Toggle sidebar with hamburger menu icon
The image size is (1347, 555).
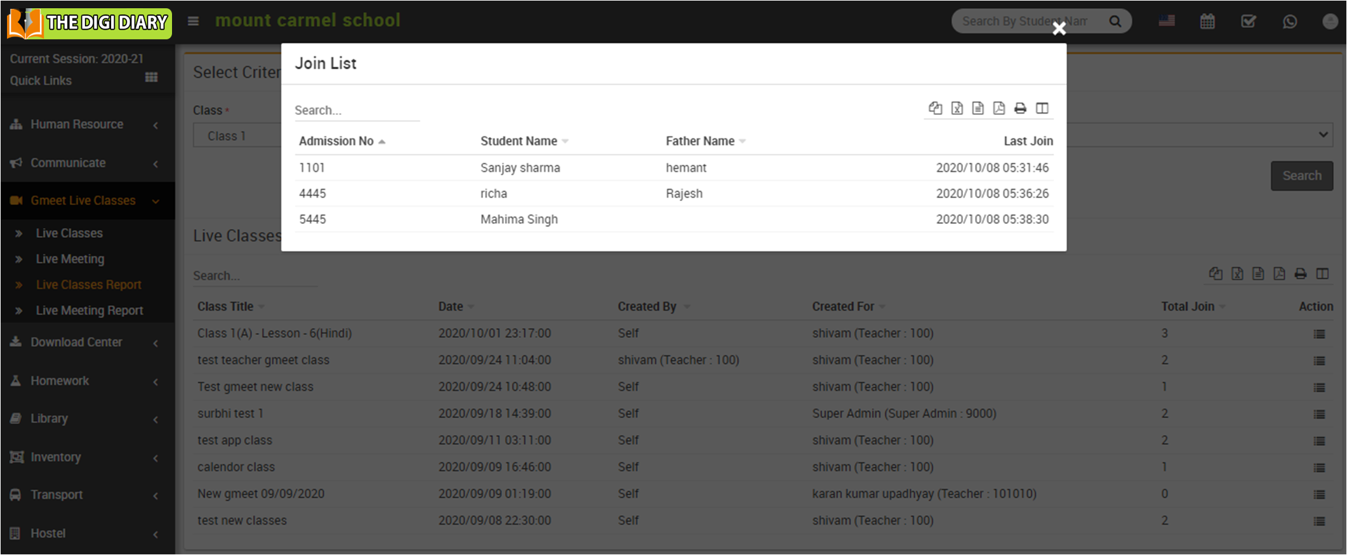click(194, 22)
